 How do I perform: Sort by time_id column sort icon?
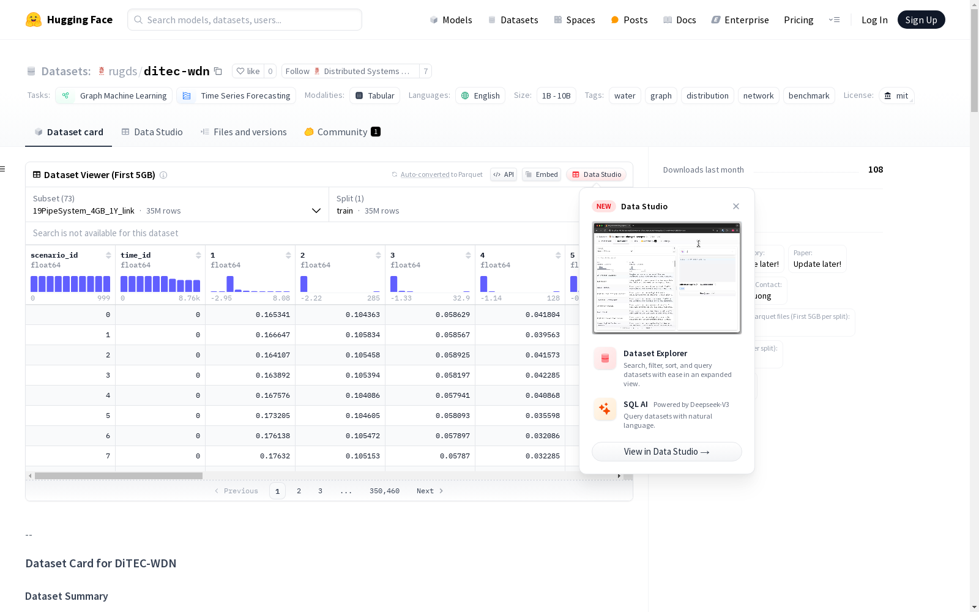198,255
